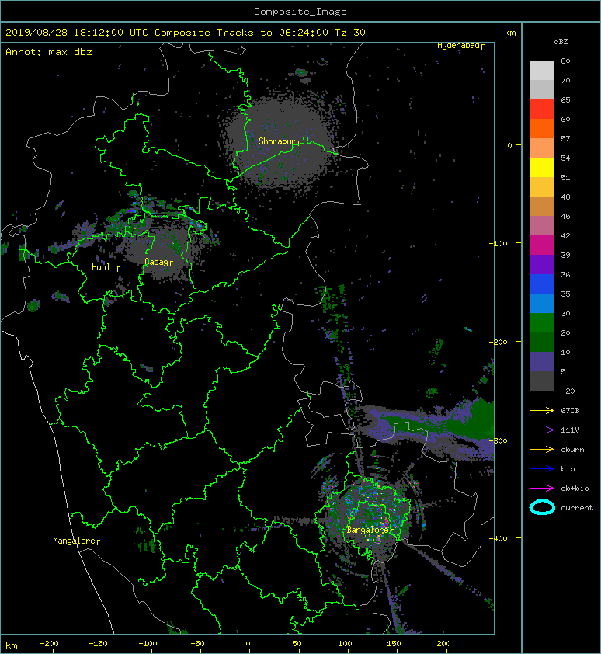Click the eb+bip legend label
The image size is (601, 654).
575,489
